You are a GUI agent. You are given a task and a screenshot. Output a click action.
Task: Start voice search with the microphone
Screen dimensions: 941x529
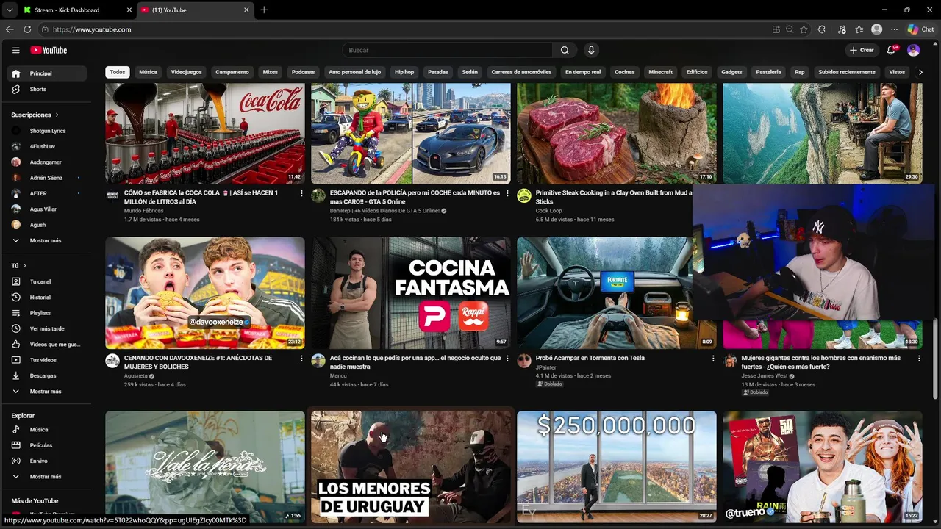[x=591, y=50]
